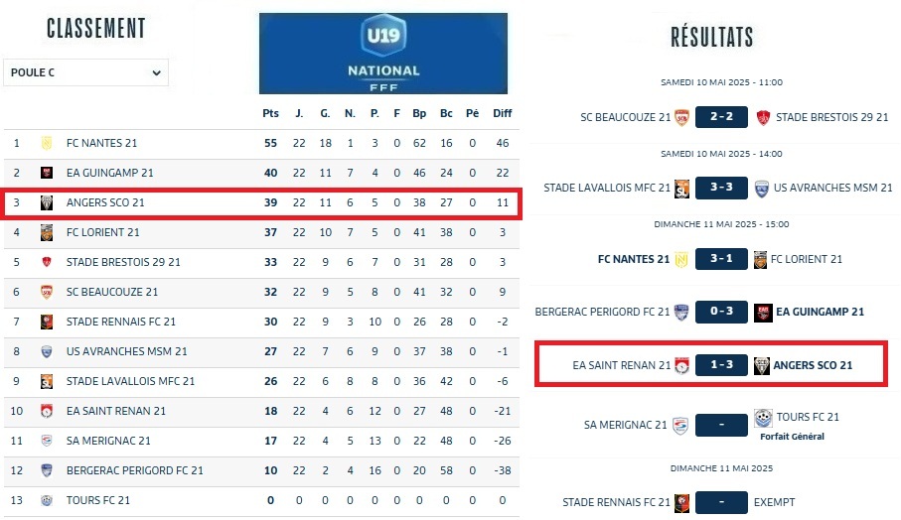The width and height of the screenshot is (901, 520).
Task: Click US Avranches logo in the results list
Action: pyautogui.click(x=763, y=188)
